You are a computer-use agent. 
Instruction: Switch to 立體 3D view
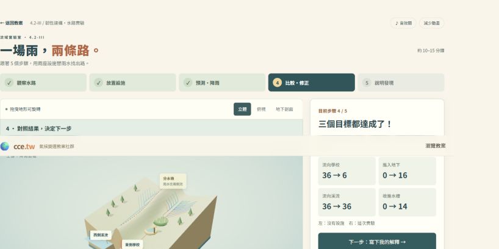(x=242, y=109)
